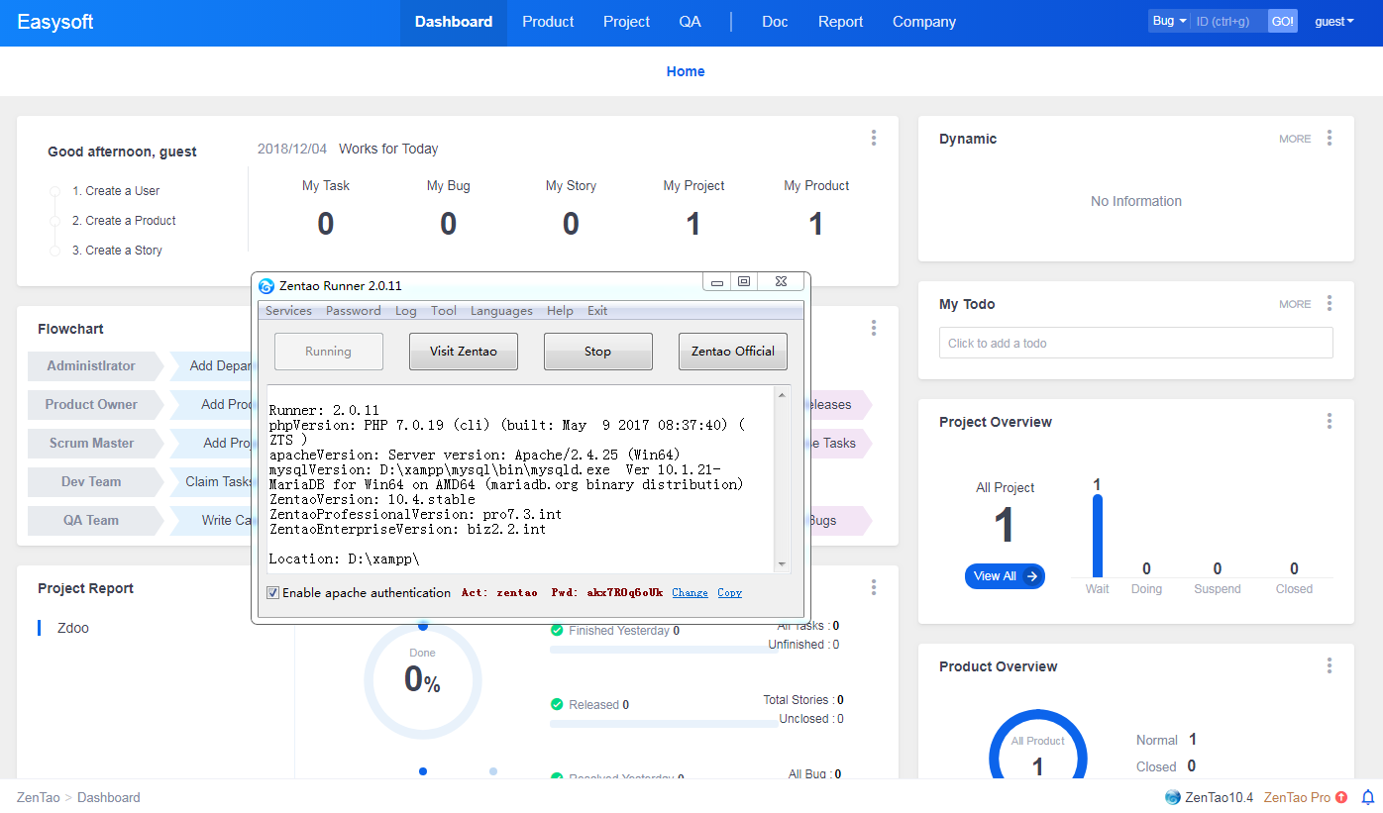Screen dimensions: 1383x813
Task: Open the Company tab
Action: tap(924, 22)
